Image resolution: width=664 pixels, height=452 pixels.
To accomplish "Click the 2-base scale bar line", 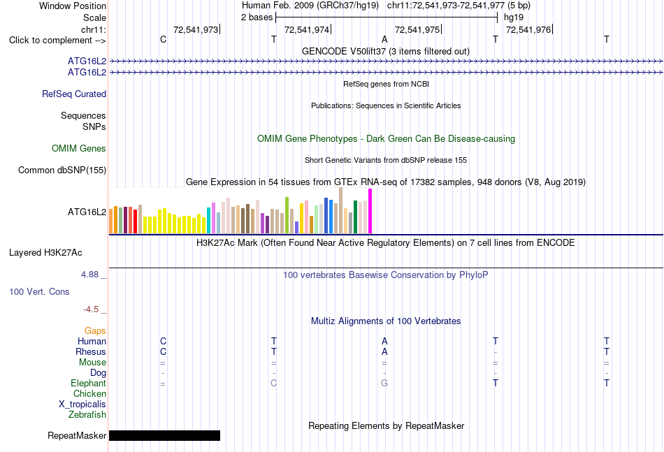I will (x=387, y=17).
